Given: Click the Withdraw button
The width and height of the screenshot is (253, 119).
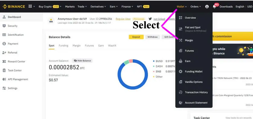Looking at the screenshot, I should 153,37.
